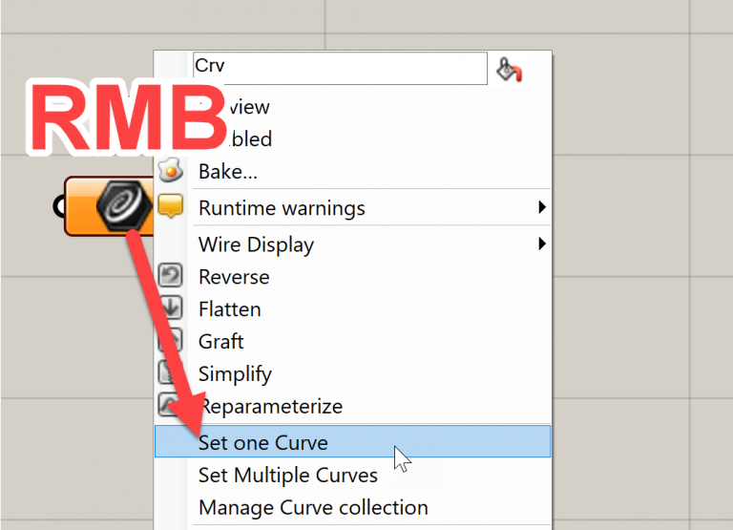Click the Graft icon in the menu
Viewport: 733px width, 530px height.
[x=170, y=340]
